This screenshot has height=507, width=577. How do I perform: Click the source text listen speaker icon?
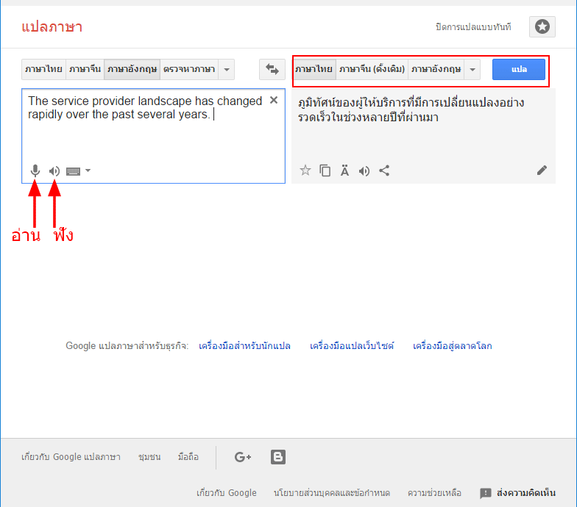coord(54,170)
